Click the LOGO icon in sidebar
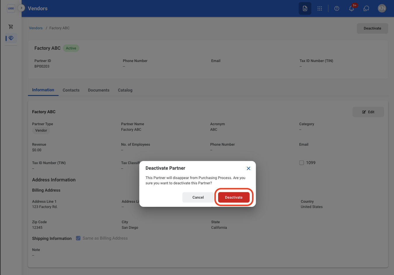 point(11,8)
